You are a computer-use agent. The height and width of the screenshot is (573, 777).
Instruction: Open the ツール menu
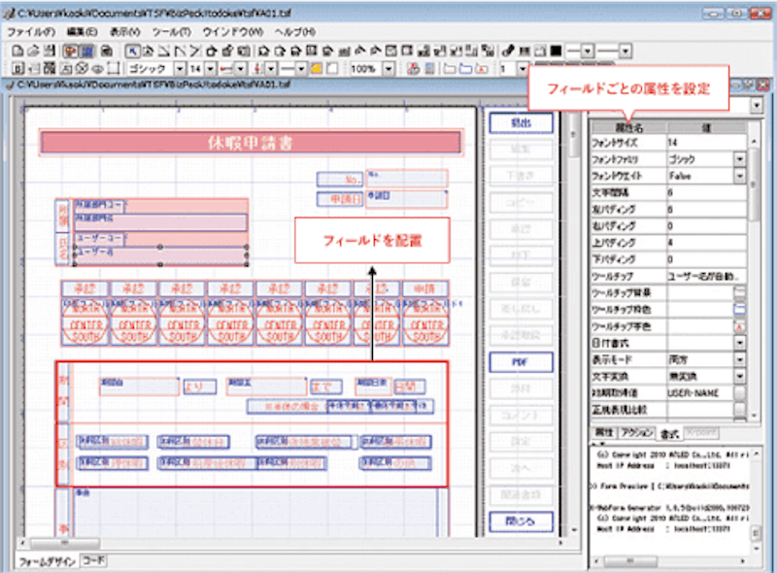(169, 32)
